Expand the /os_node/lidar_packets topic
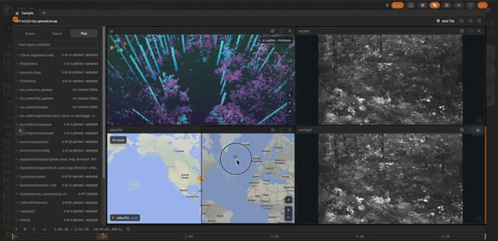 57,98
